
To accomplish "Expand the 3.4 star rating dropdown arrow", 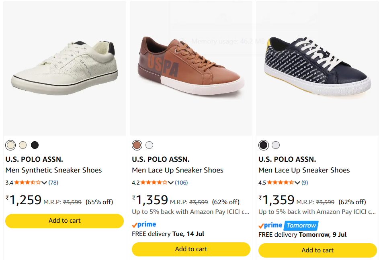I will (44, 183).
